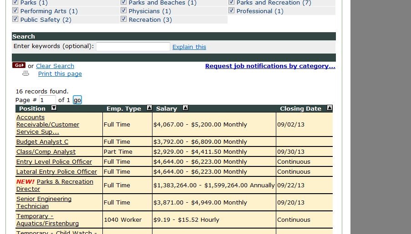Uncheck Performing Arts (1) checkbox
Screen dimensions: 411x234
pyautogui.click(x=15, y=10)
